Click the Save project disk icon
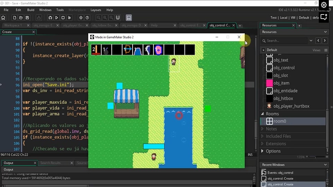This screenshot has height=187, width=333. [27, 18]
